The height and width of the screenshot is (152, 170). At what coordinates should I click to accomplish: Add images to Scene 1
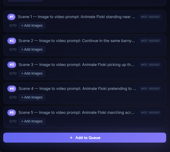(x=32, y=26)
